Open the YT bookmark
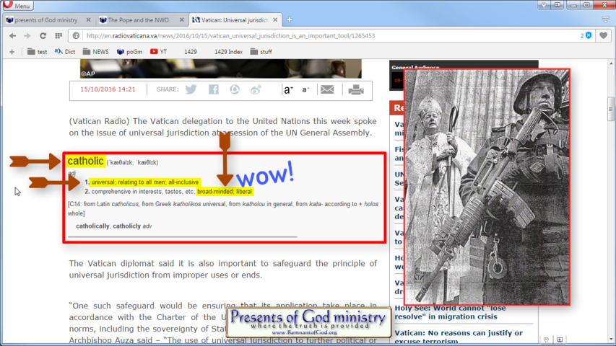This screenshot has height=346, width=616. tap(158, 52)
